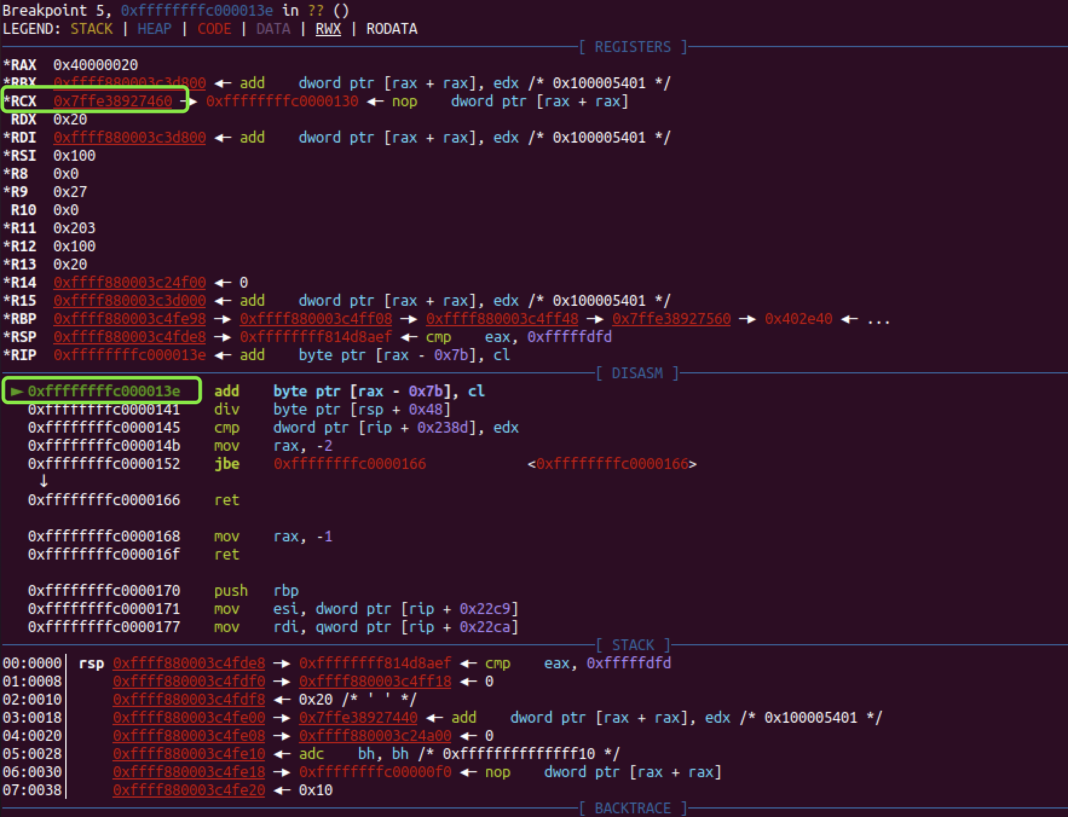Viewport: 1068px width, 817px height.
Task: Click the DISASM section header
Action: click(637, 373)
